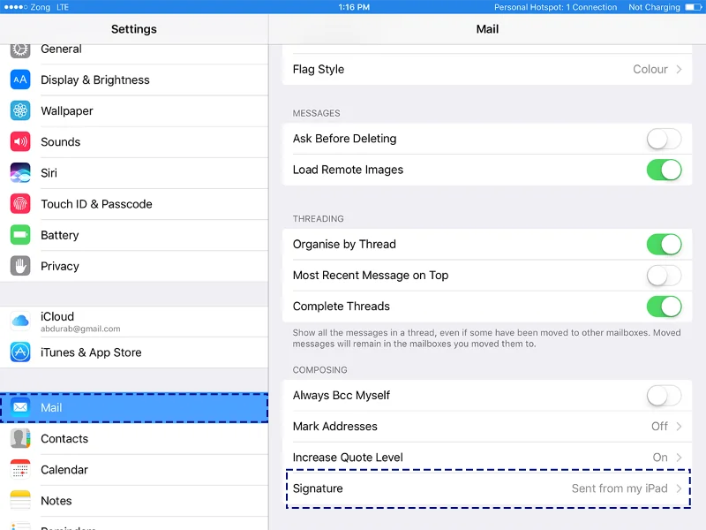Tap the Mail envelope icon
This screenshot has width=706, height=530.
tap(20, 407)
